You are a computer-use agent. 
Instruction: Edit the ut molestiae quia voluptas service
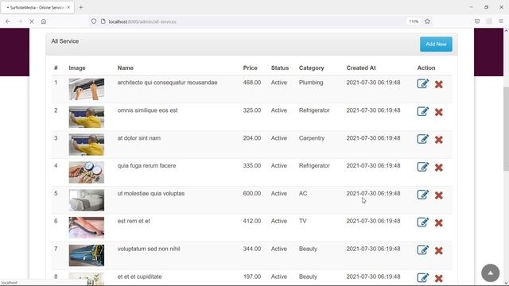[422, 195]
